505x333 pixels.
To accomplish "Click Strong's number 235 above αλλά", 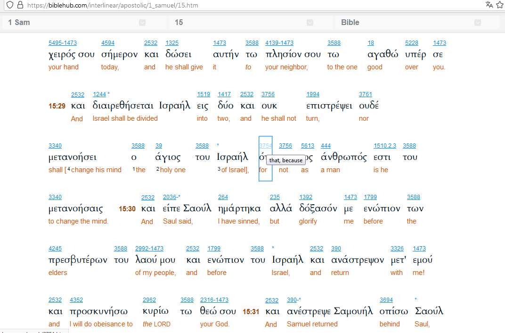I will [x=275, y=197].
